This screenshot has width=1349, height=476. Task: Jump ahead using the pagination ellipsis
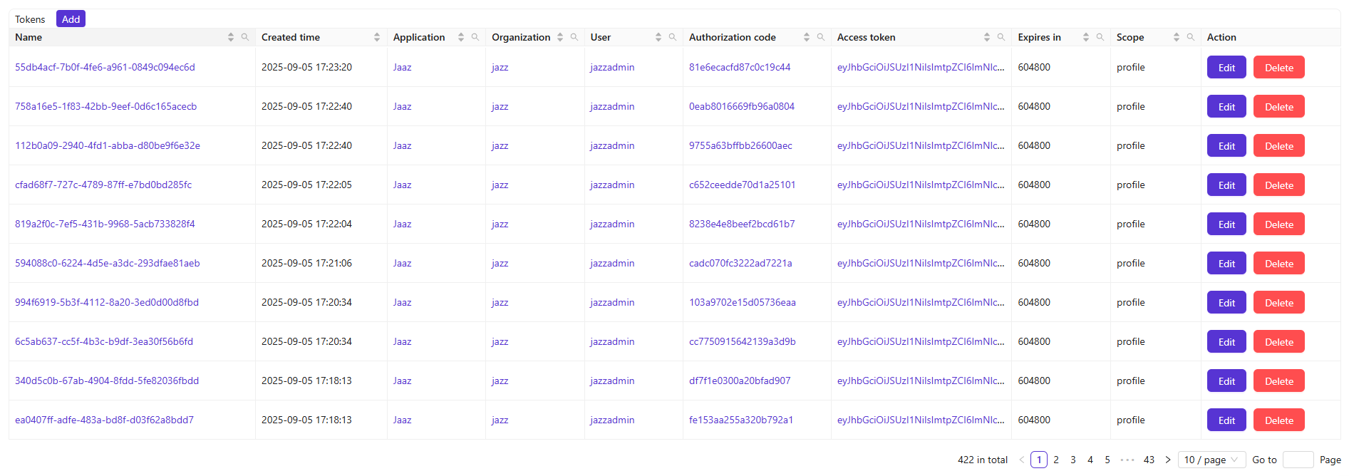1127,460
